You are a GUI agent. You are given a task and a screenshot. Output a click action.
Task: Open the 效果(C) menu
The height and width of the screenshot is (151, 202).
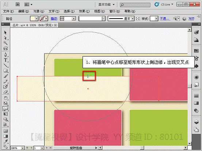[x=84, y=11]
